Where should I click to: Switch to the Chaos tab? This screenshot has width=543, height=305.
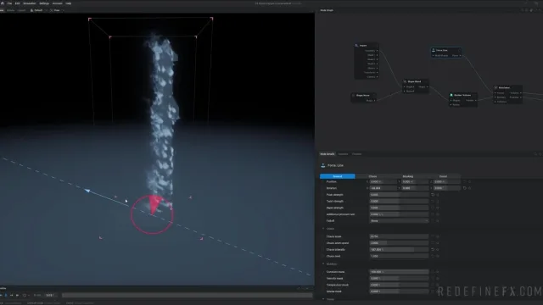tap(372, 176)
